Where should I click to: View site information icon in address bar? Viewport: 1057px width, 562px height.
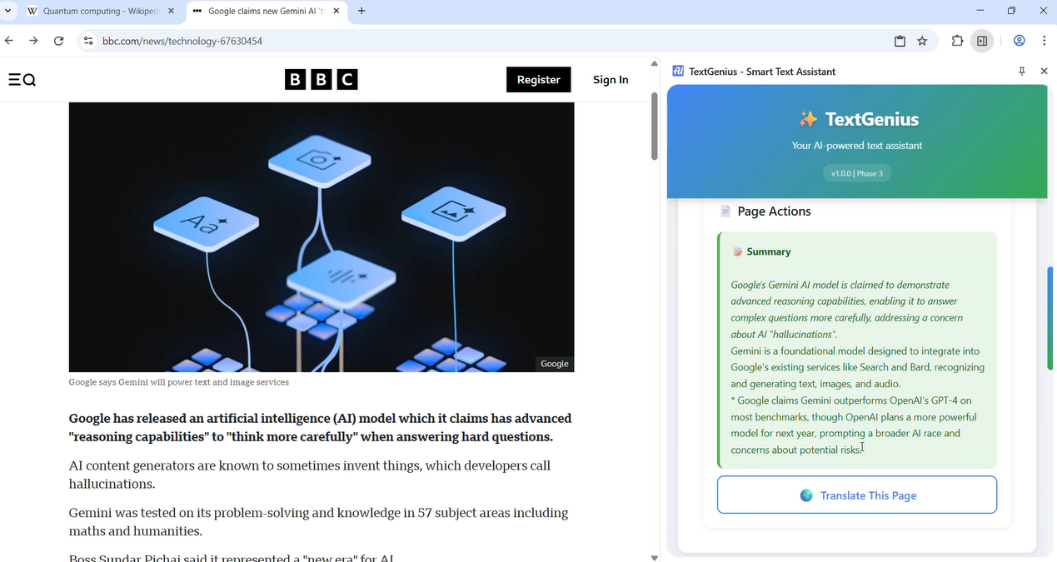point(88,41)
